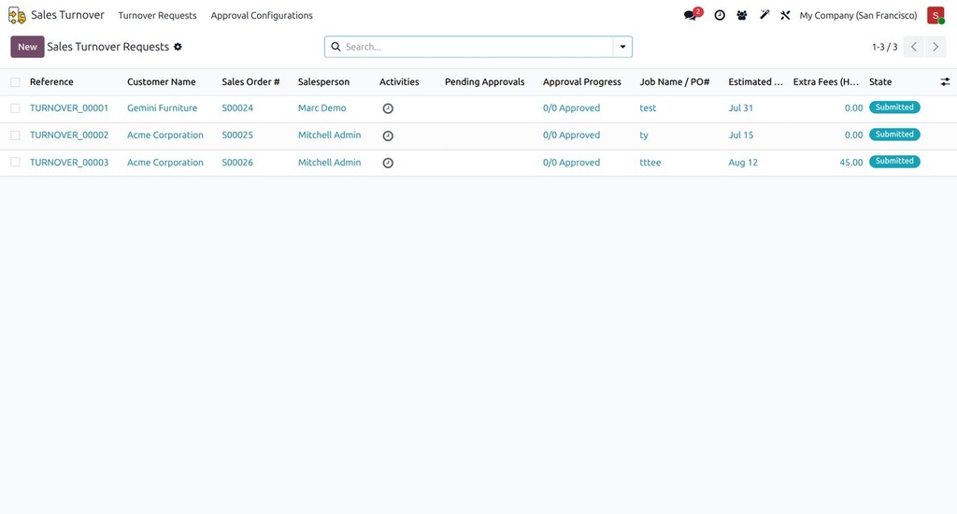Click Submitted badge of TURNOVER_00003
The height and width of the screenshot is (514, 957).
point(894,161)
